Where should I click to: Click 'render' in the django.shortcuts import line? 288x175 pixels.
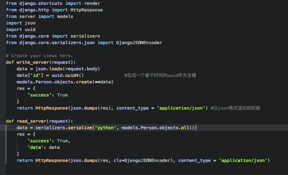92,3
